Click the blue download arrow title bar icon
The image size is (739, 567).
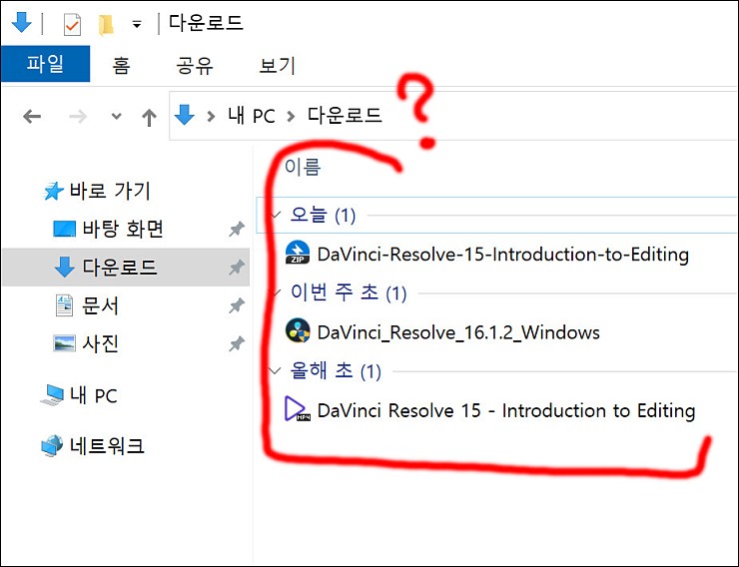pos(21,22)
